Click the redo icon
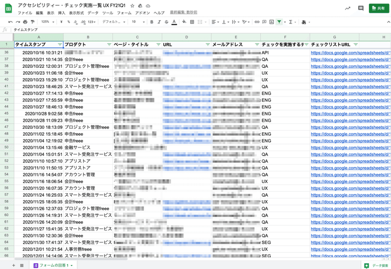Screen dimensions: 391x269 pyautogui.click(x=18, y=22)
